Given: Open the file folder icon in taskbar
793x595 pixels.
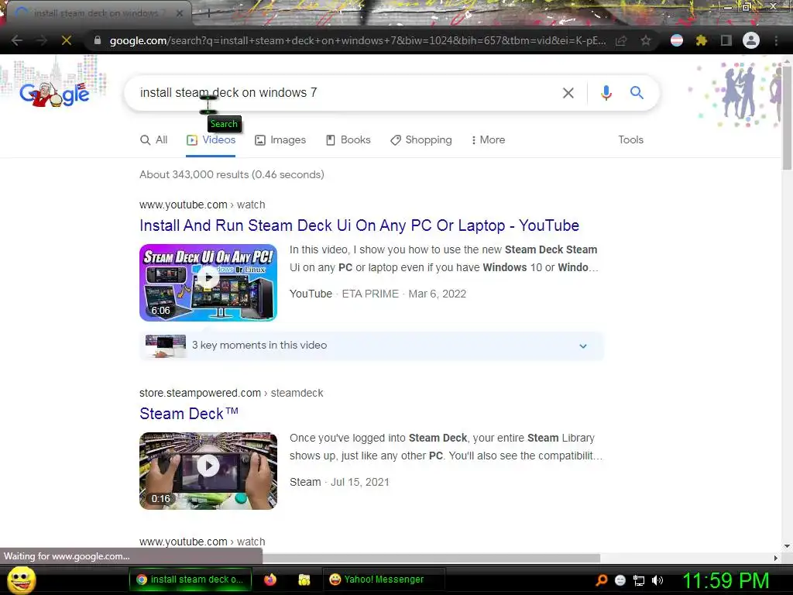Looking at the screenshot, I should click(x=304, y=580).
